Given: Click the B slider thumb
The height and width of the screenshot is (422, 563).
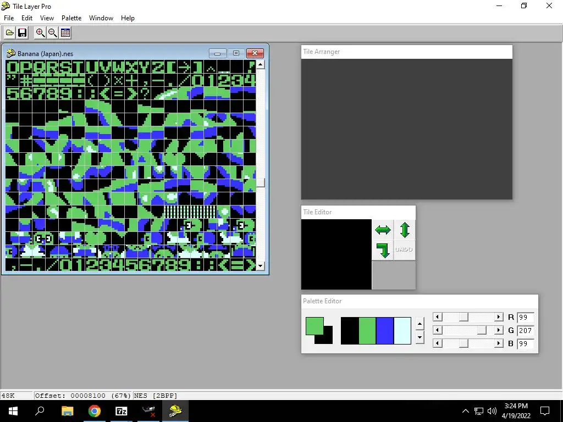Looking at the screenshot, I should (463, 343).
